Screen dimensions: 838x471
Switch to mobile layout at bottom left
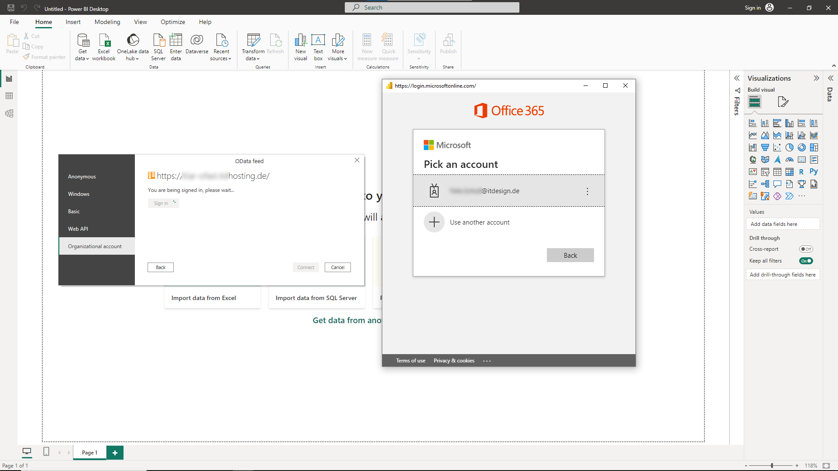point(46,452)
